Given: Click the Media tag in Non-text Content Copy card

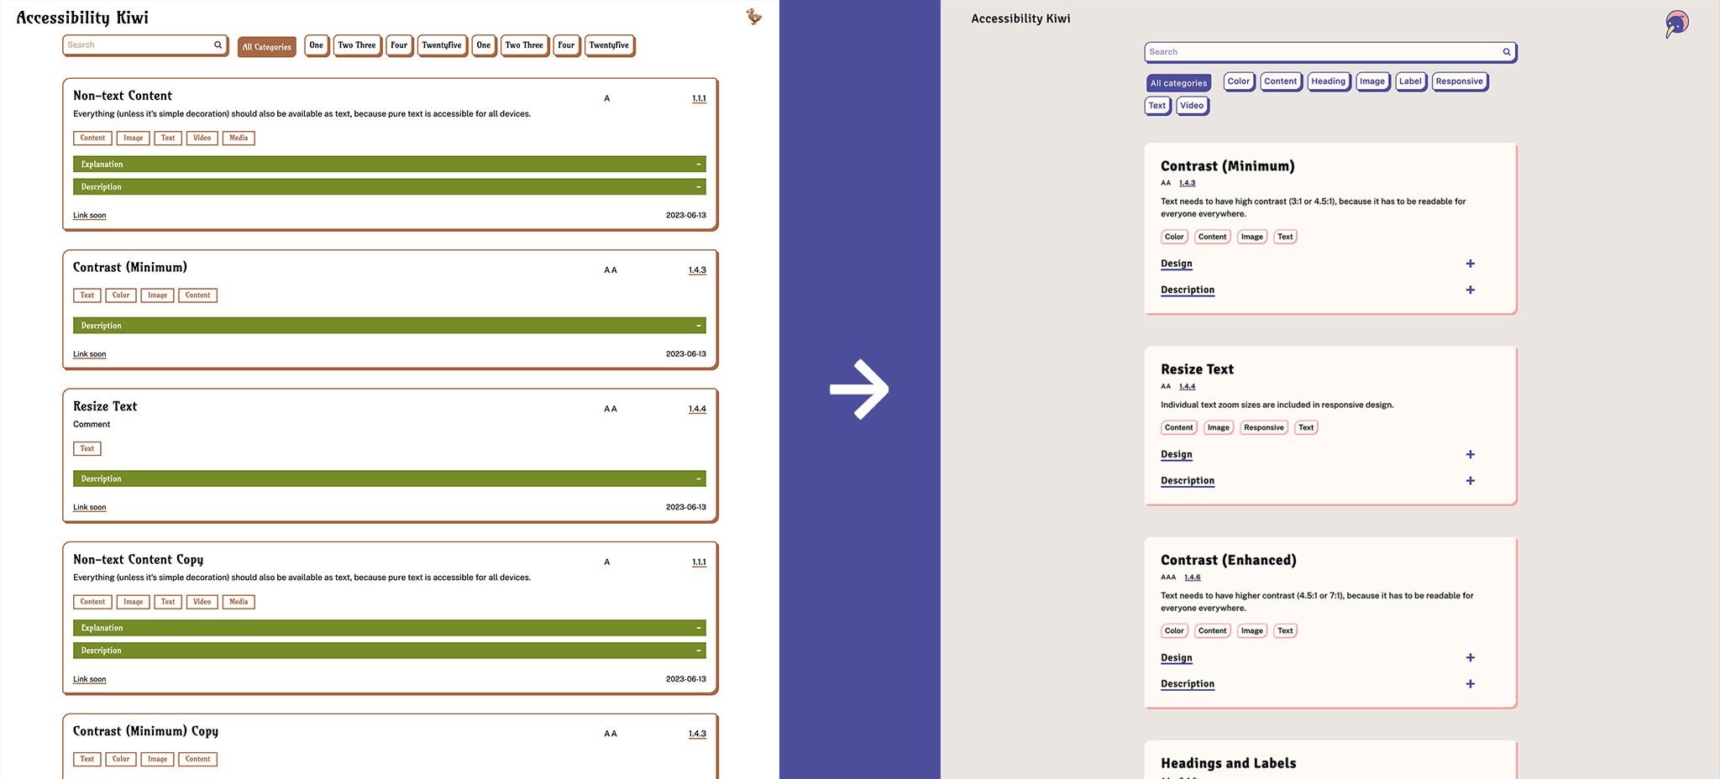Looking at the screenshot, I should coord(239,602).
